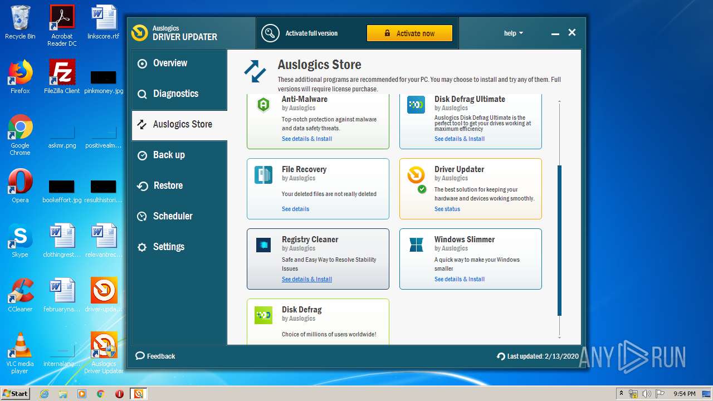Screen dimensions: 713x401
Task: Click the Disk Defrag product icon
Action: (x=263, y=315)
